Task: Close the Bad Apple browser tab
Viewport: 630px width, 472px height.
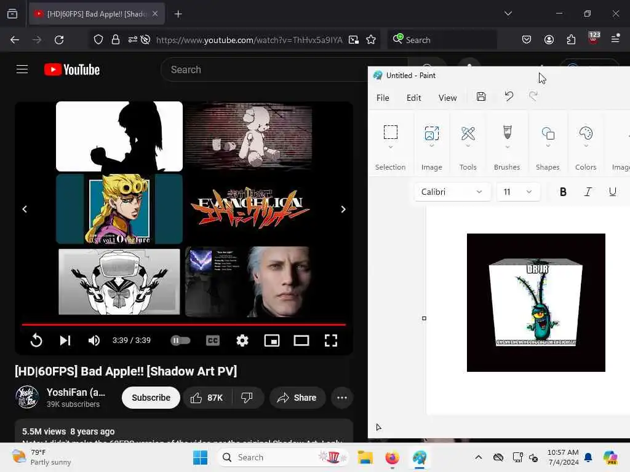Action: (155, 14)
